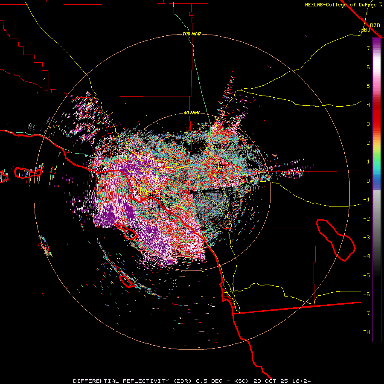Click the '3' value on the color scale
The image size is (384, 384).
click(368, 124)
